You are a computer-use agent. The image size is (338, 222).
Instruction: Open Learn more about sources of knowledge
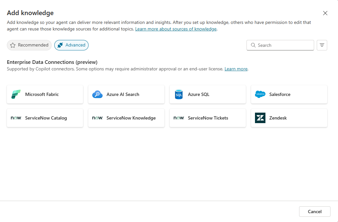[x=176, y=29]
